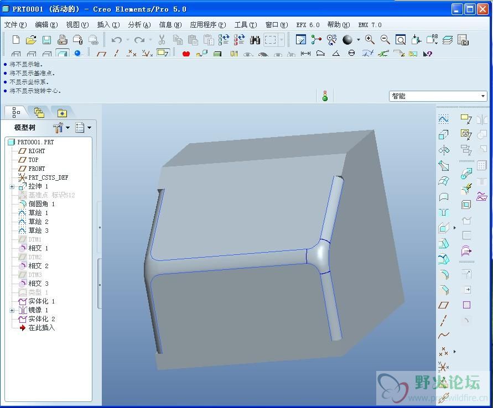This screenshot has height=408, width=493.
Task: Open the 插入(I) menu
Action: coord(108,25)
